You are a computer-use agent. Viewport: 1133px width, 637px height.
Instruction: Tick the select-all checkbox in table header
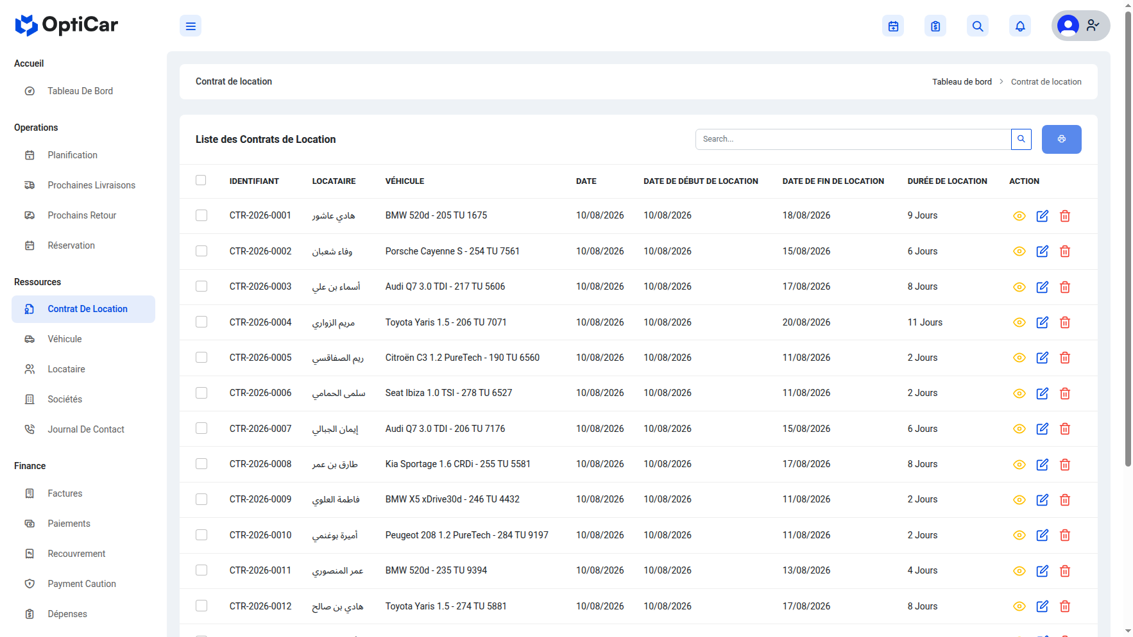tap(201, 180)
